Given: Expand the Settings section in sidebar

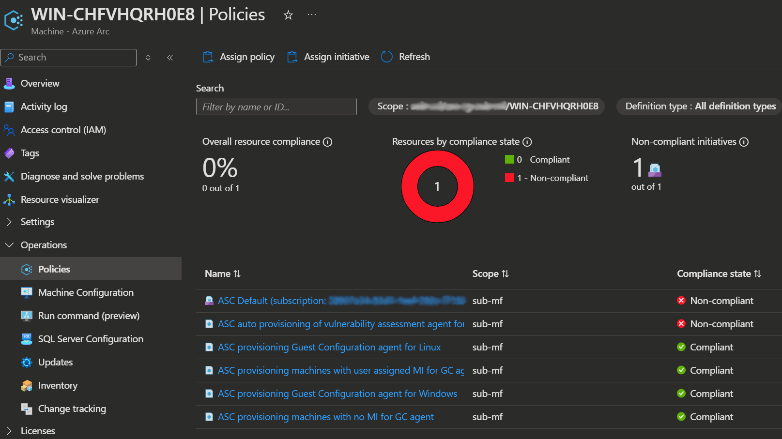Looking at the screenshot, I should (9, 222).
